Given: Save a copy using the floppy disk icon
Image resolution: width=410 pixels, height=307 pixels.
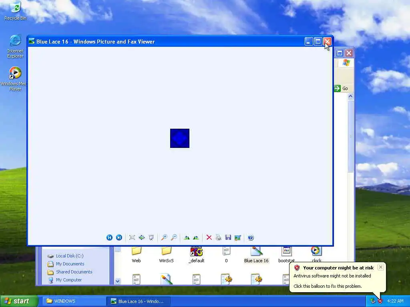Looking at the screenshot, I should pyautogui.click(x=228, y=237).
